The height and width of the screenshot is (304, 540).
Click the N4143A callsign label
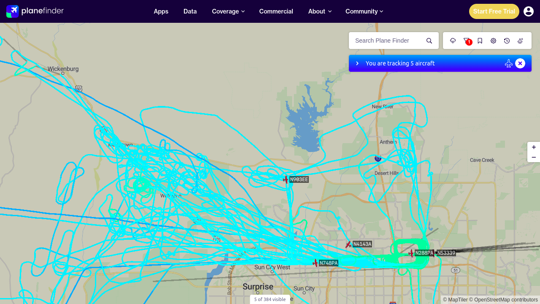click(x=362, y=244)
